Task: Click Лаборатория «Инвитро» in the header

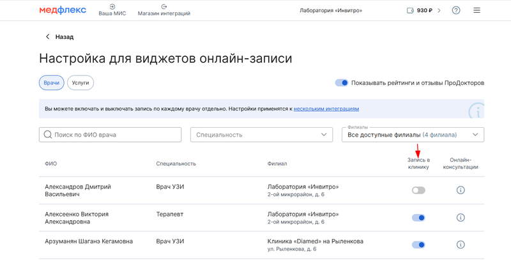Action: point(331,10)
